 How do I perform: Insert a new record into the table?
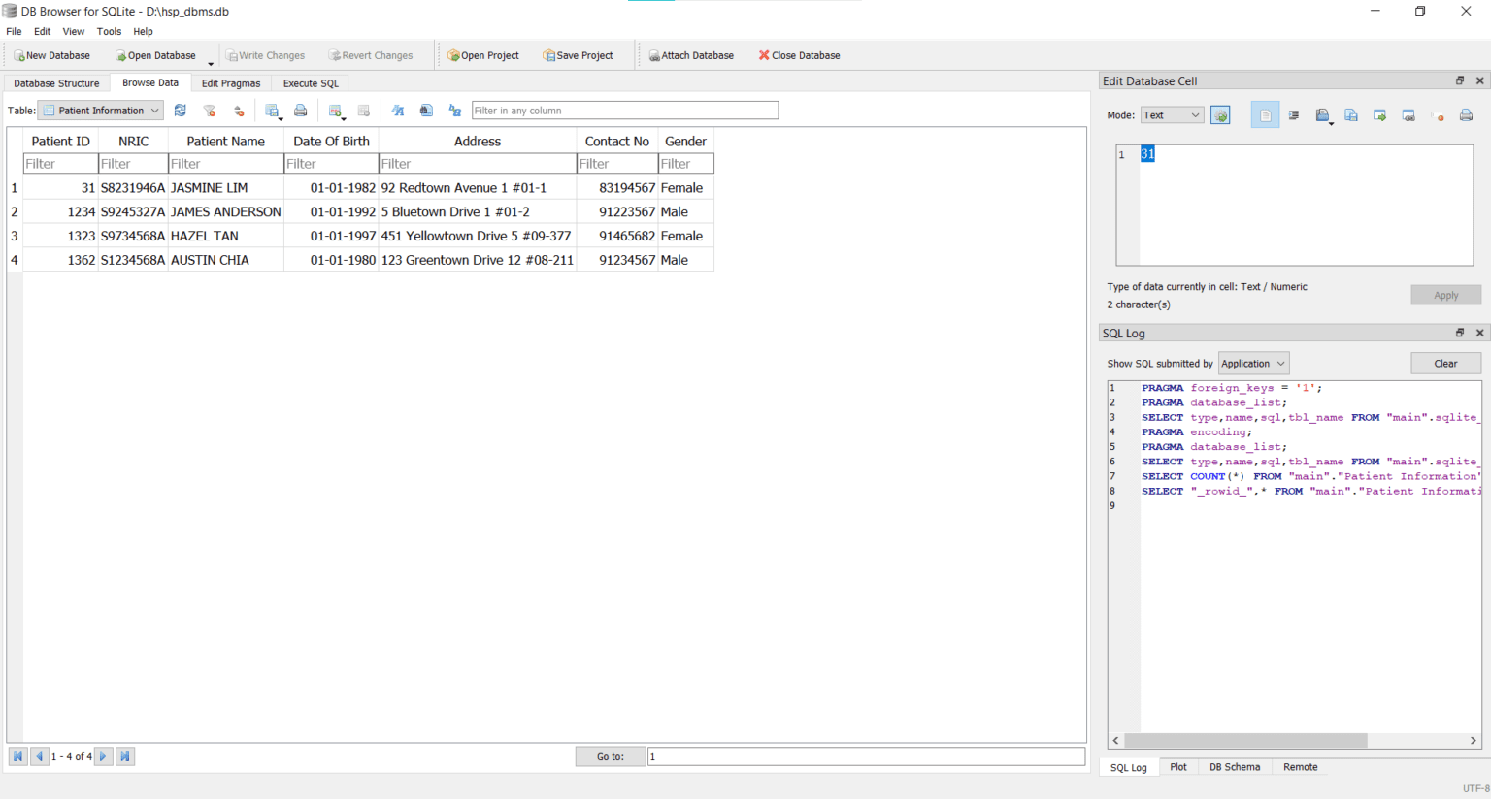[333, 110]
